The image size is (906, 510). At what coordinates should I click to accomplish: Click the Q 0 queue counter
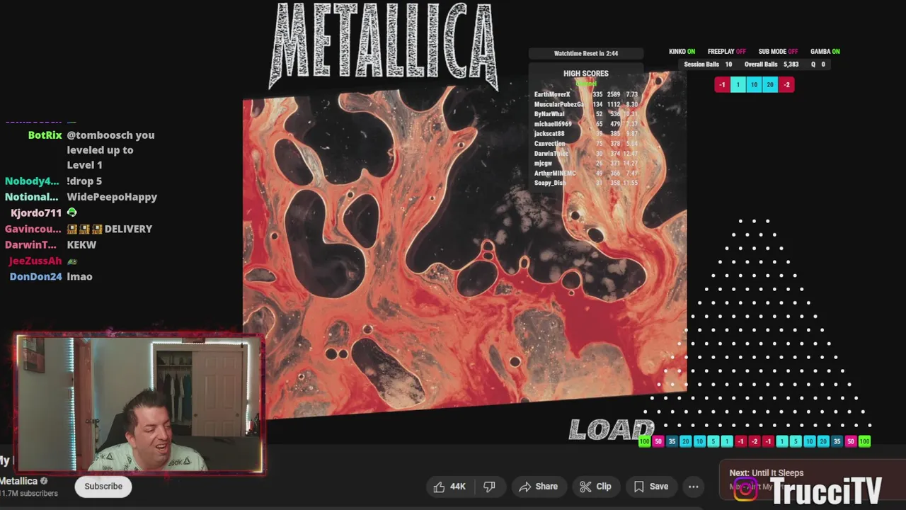click(818, 64)
